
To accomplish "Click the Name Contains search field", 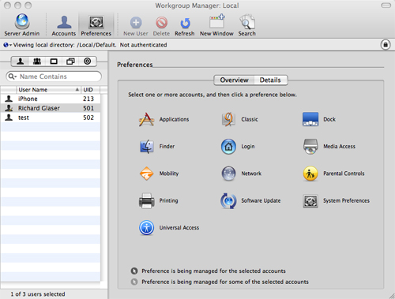I will click(x=54, y=77).
